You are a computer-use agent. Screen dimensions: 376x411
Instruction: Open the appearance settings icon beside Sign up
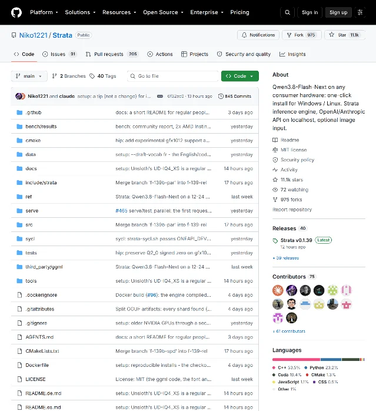tap(360, 12)
